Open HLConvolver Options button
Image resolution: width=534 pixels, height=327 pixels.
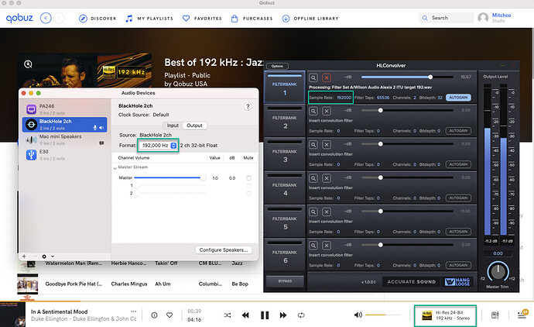[277, 66]
